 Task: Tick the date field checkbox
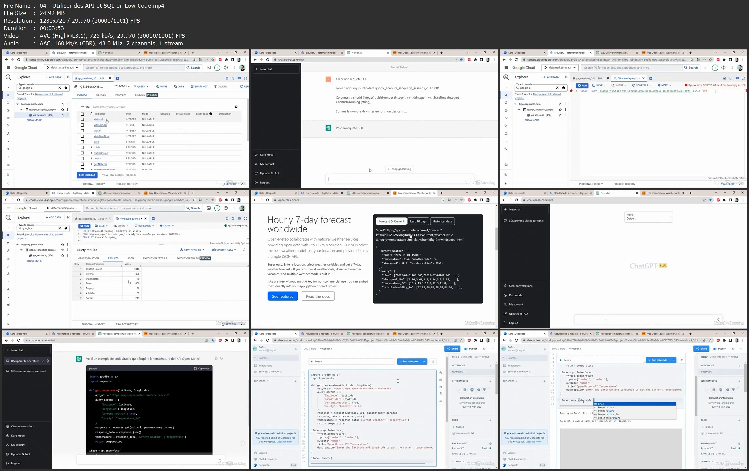pos(82,142)
